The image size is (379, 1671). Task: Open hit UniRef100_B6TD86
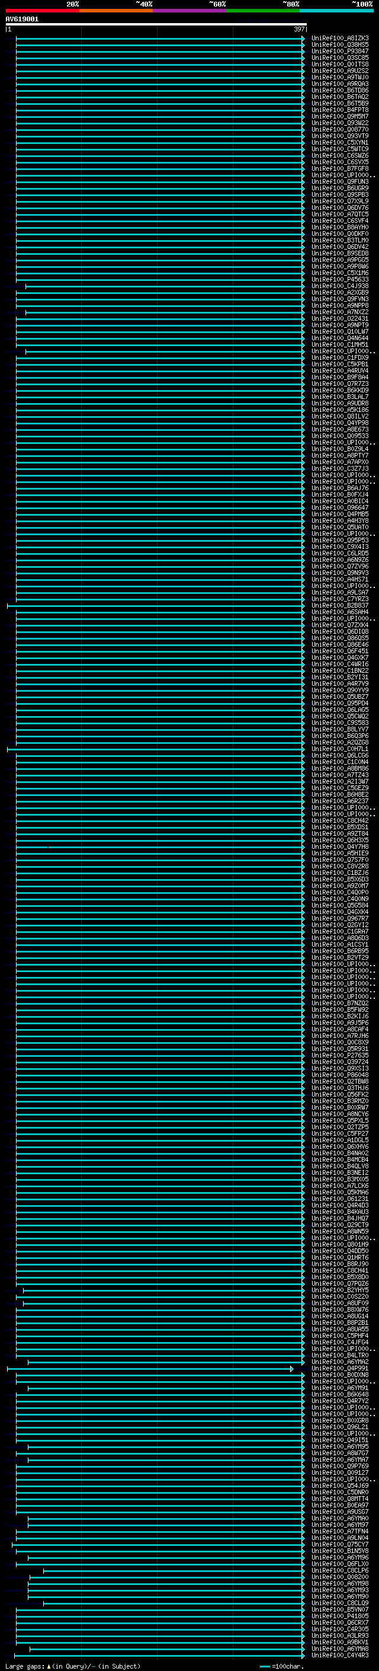click(x=340, y=90)
